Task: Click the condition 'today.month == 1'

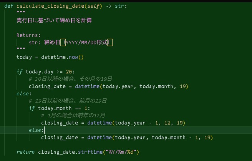Action: point(63,108)
